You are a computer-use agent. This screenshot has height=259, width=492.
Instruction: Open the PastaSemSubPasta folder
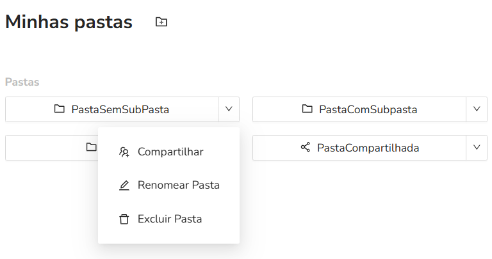coord(120,109)
